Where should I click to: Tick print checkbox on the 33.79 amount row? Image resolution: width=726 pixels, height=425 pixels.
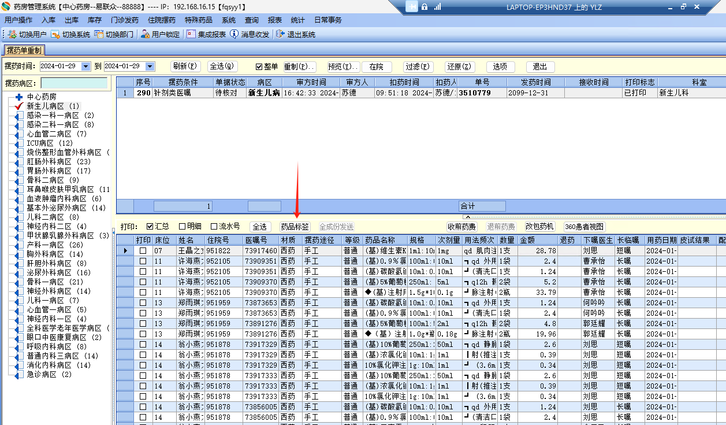tap(143, 293)
